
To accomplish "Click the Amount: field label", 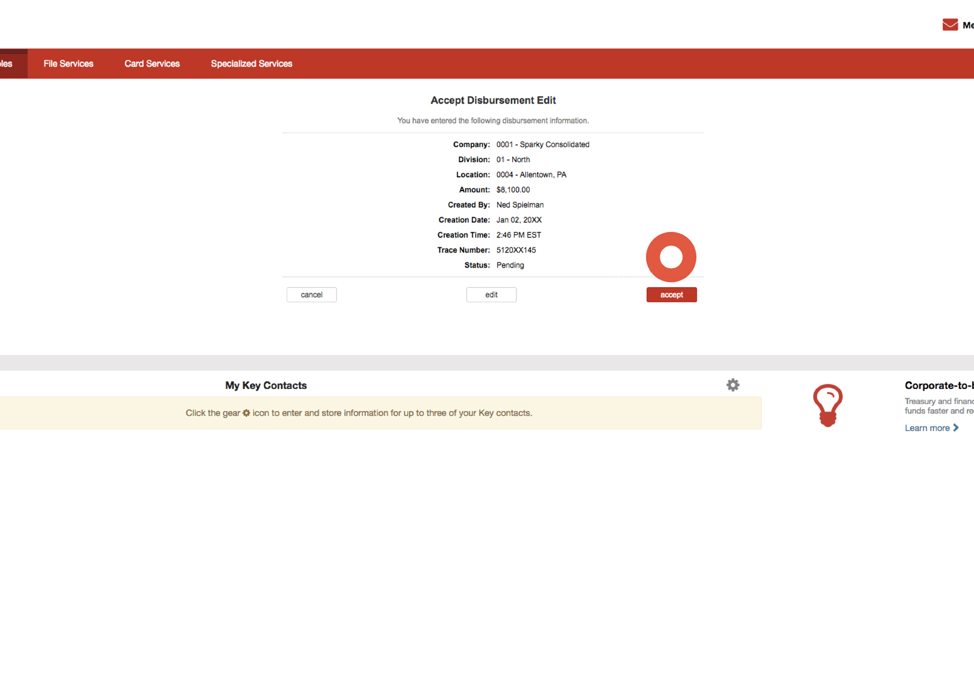I will click(474, 190).
